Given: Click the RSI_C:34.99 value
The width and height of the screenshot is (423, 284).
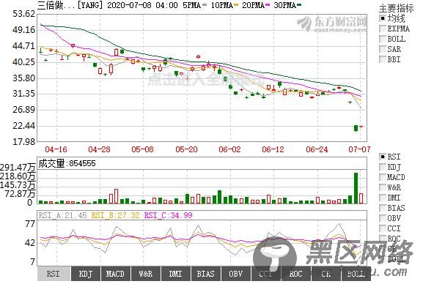Looking at the screenshot, I should point(169,215).
